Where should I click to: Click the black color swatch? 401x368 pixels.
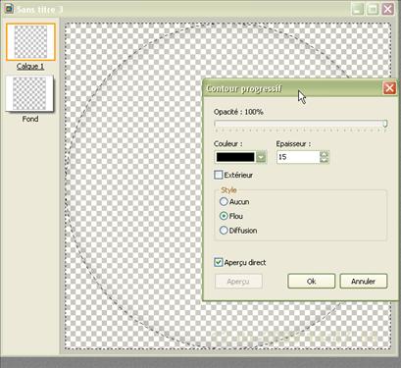pyautogui.click(x=235, y=157)
